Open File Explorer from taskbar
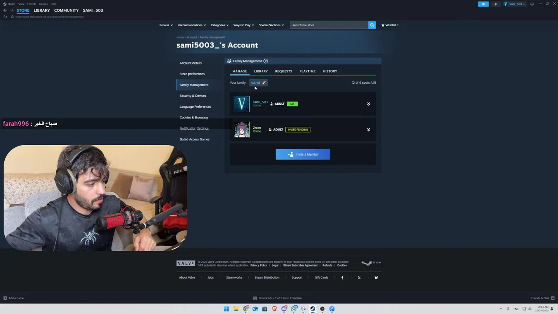This screenshot has height=314, width=558. [236, 309]
